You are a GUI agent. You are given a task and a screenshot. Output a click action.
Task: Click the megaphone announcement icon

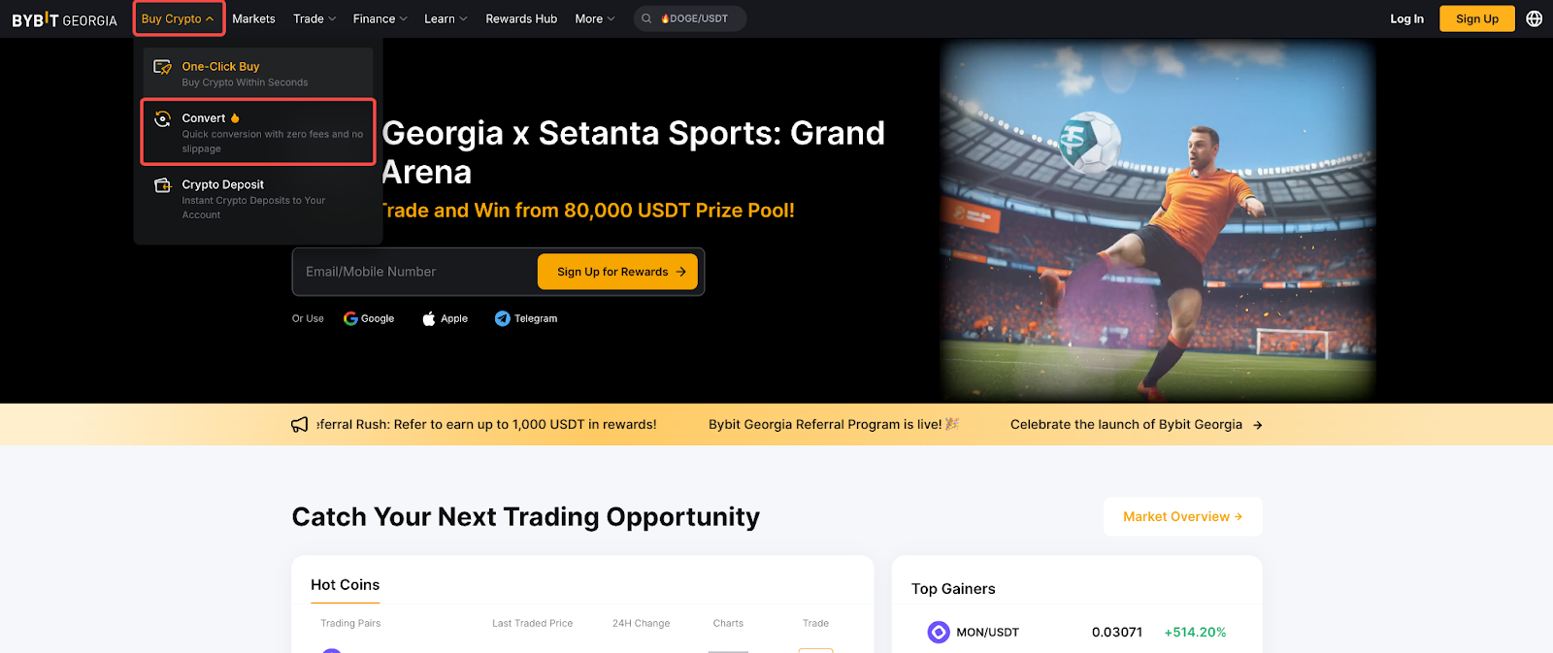click(x=300, y=425)
